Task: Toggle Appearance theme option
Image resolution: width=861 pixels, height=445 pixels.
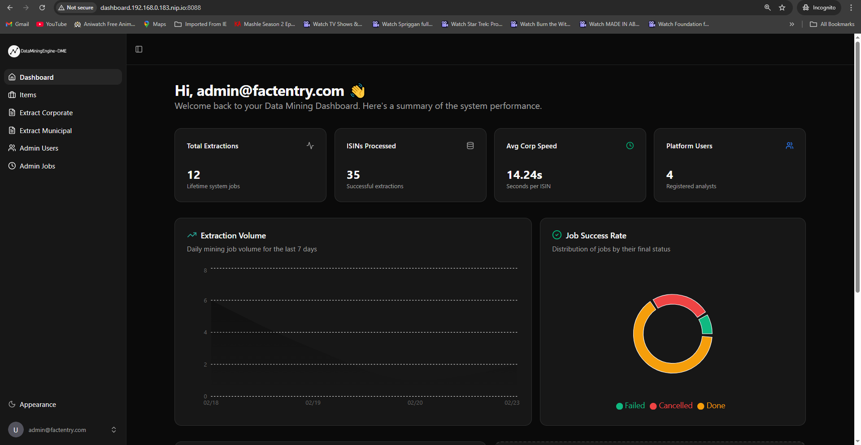Action: pos(63,404)
